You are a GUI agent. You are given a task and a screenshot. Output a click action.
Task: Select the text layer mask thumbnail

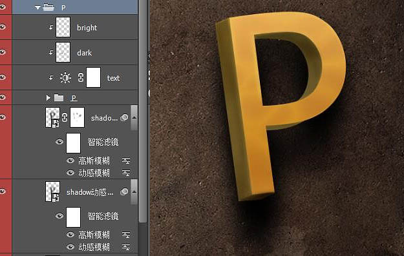[x=93, y=77]
